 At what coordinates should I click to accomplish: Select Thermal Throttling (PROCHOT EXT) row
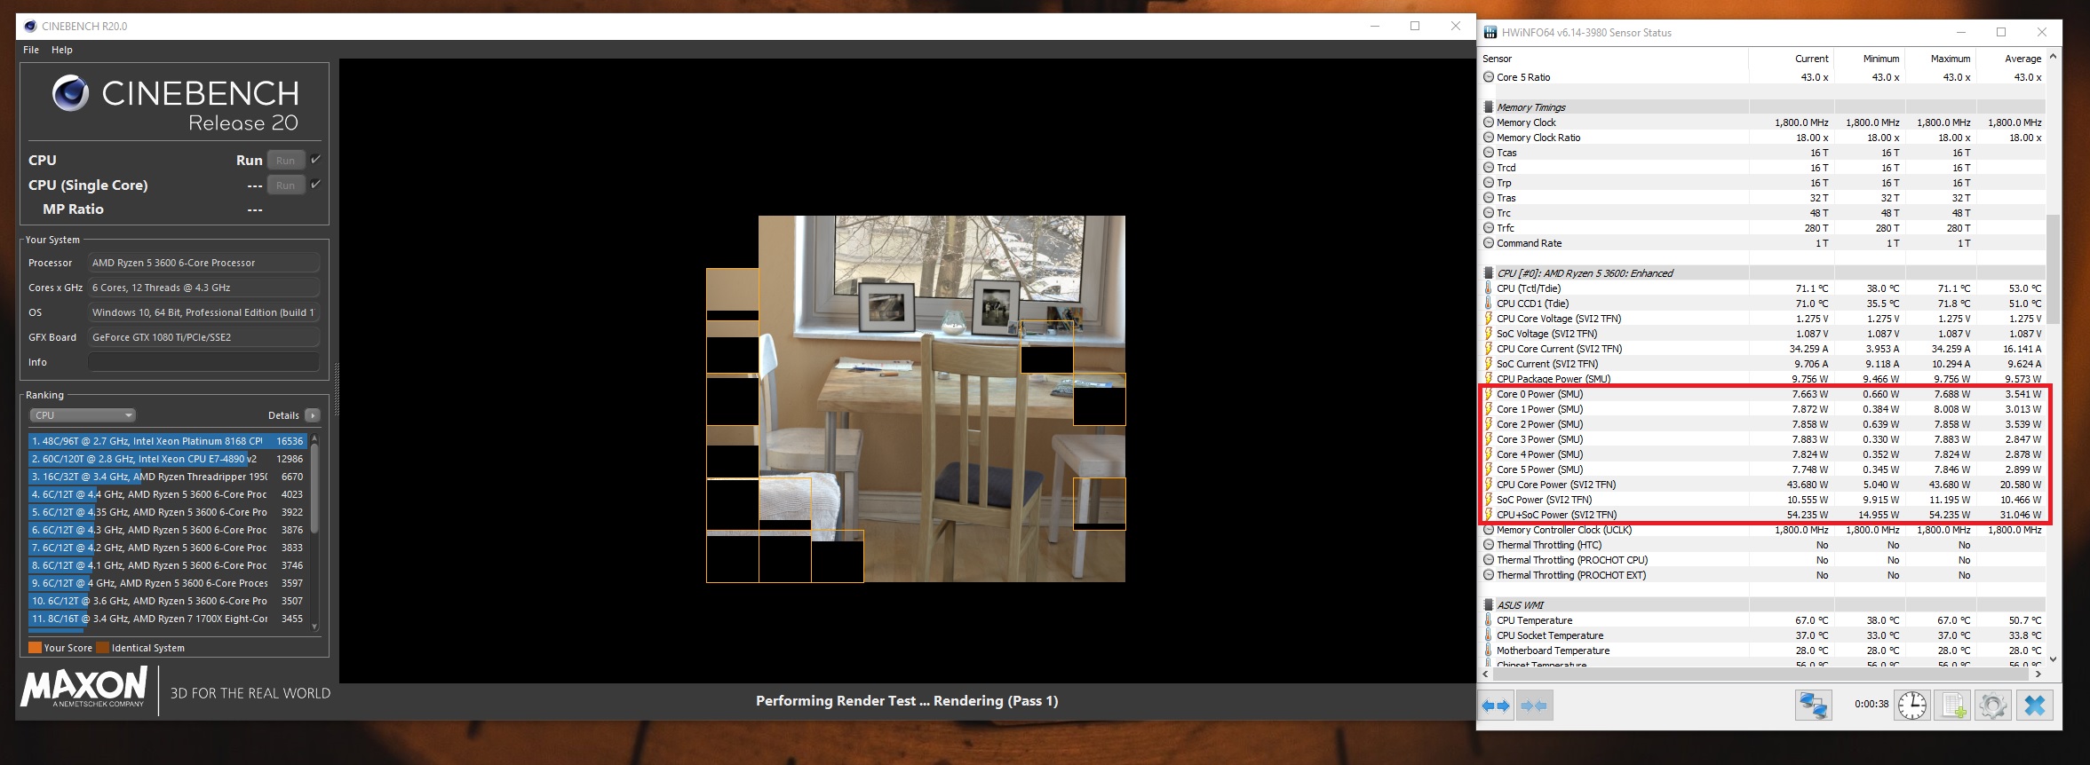1762,575
